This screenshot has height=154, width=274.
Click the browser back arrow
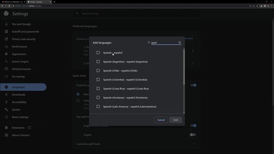pyautogui.click(x=2, y=6)
